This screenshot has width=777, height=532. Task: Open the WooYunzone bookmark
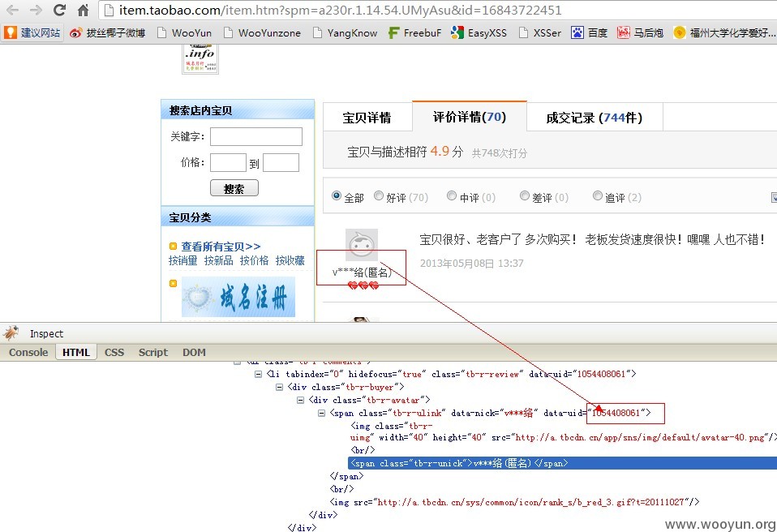pos(262,32)
